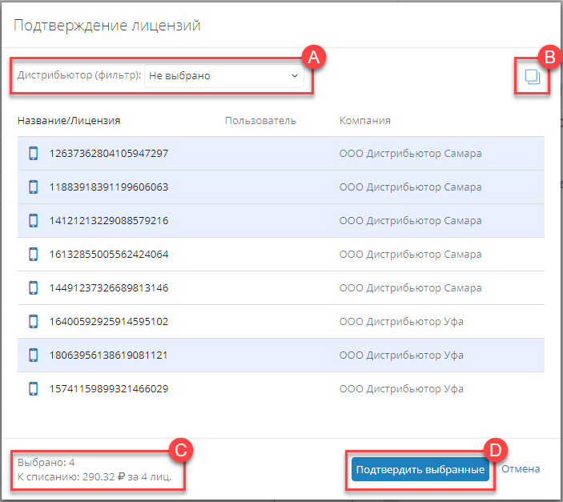Click phone icon for license 14491237326689813146
This screenshot has width=563, height=502.
34,288
